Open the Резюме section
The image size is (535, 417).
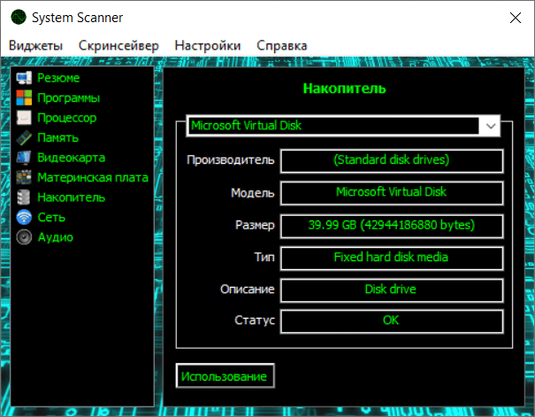click(58, 78)
